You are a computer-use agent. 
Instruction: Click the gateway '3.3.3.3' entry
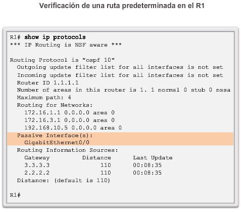[37, 165]
